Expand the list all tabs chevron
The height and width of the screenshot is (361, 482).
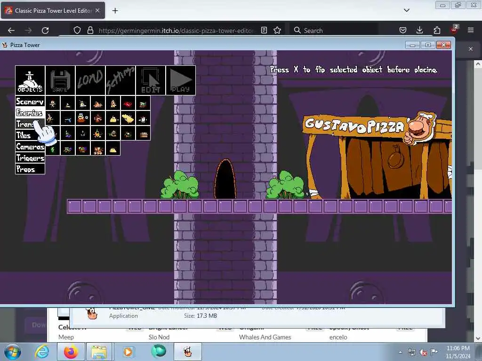(x=406, y=10)
